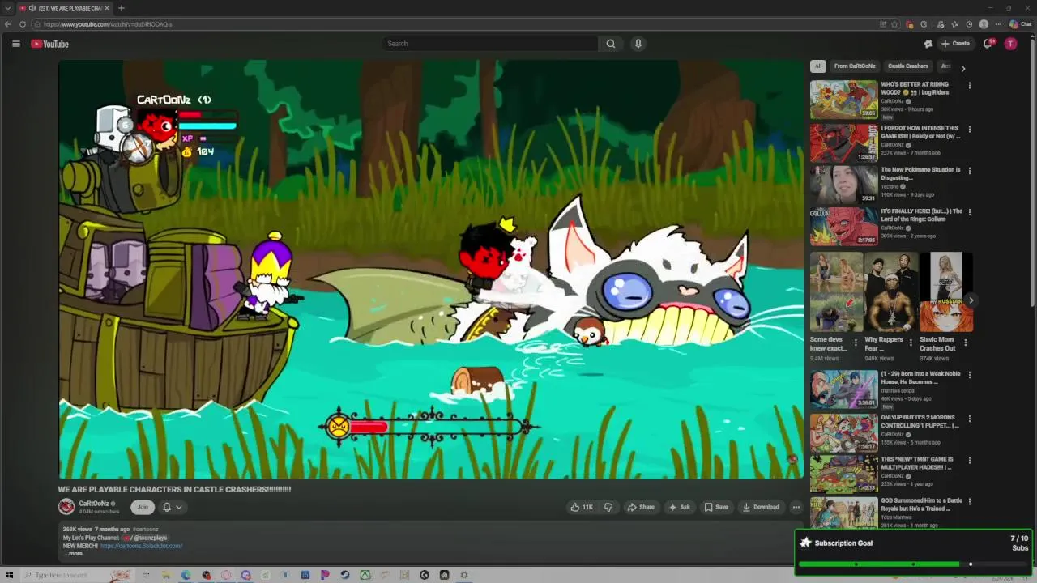Open browser favorites star list icon
This screenshot has width=1037, height=583.
(954, 24)
